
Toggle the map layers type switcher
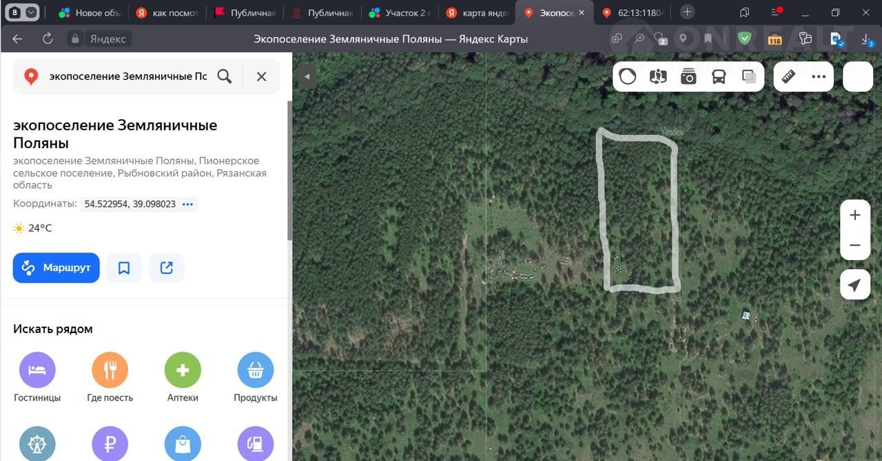tap(749, 76)
